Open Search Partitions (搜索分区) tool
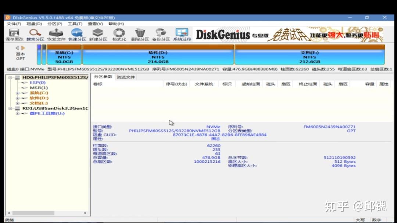This screenshot has width=397, height=223. point(35,35)
